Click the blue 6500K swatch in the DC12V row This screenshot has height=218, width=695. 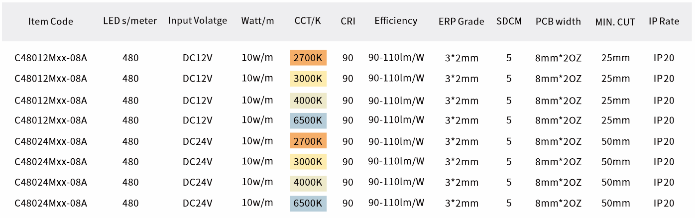click(308, 120)
